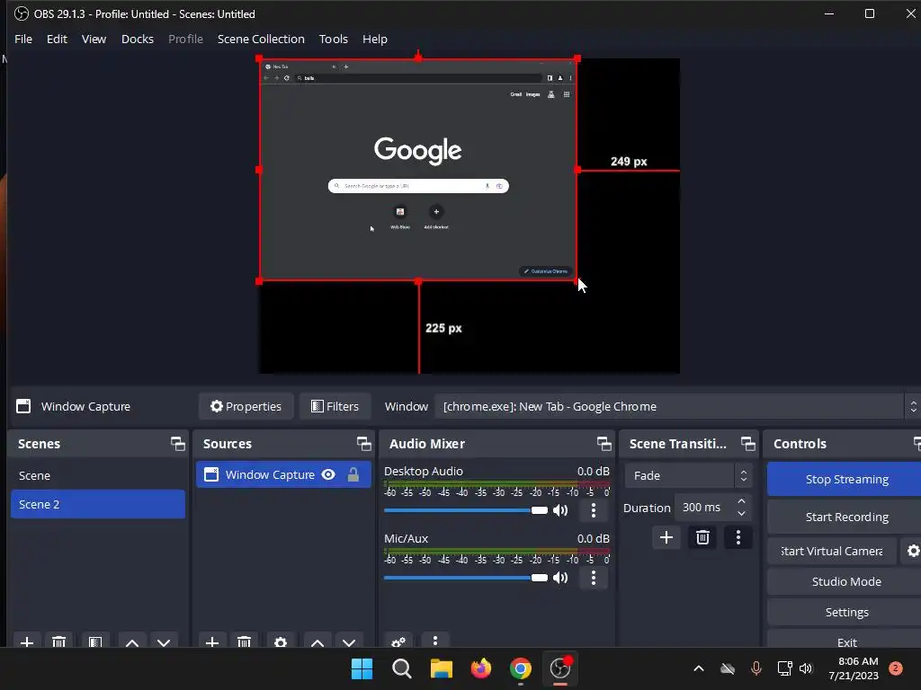Move the source up
The height and width of the screenshot is (690, 921).
tap(317, 641)
